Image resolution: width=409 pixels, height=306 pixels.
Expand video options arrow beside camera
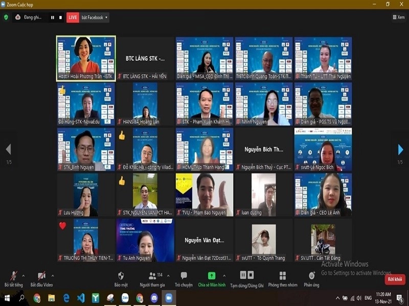[x=53, y=275]
